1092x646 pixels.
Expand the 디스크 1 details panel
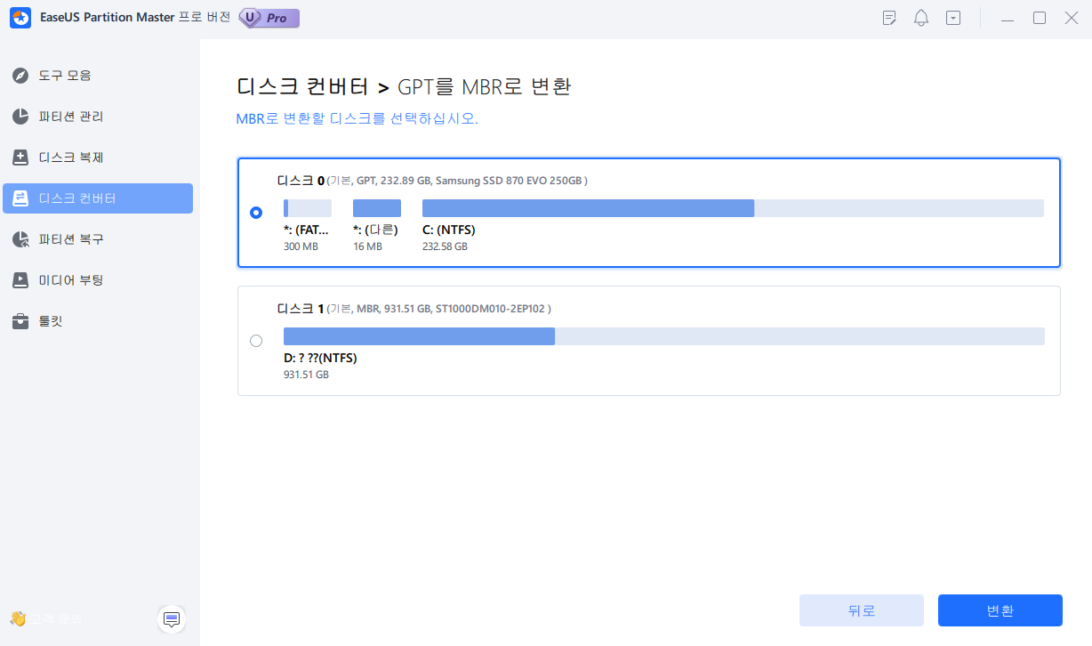[x=649, y=341]
